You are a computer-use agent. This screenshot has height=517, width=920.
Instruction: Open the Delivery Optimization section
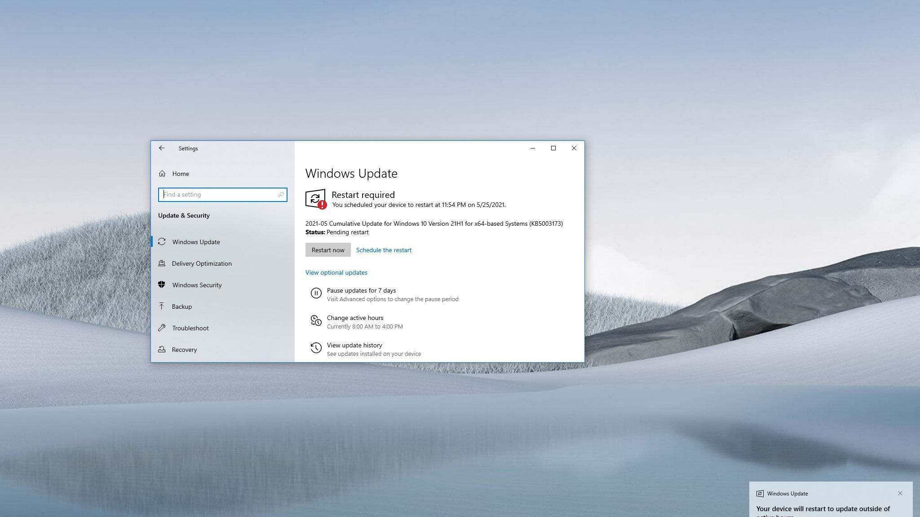pyautogui.click(x=202, y=263)
